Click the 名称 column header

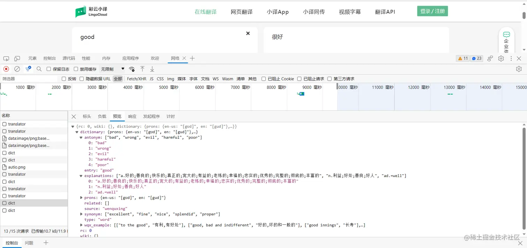(x=34, y=115)
